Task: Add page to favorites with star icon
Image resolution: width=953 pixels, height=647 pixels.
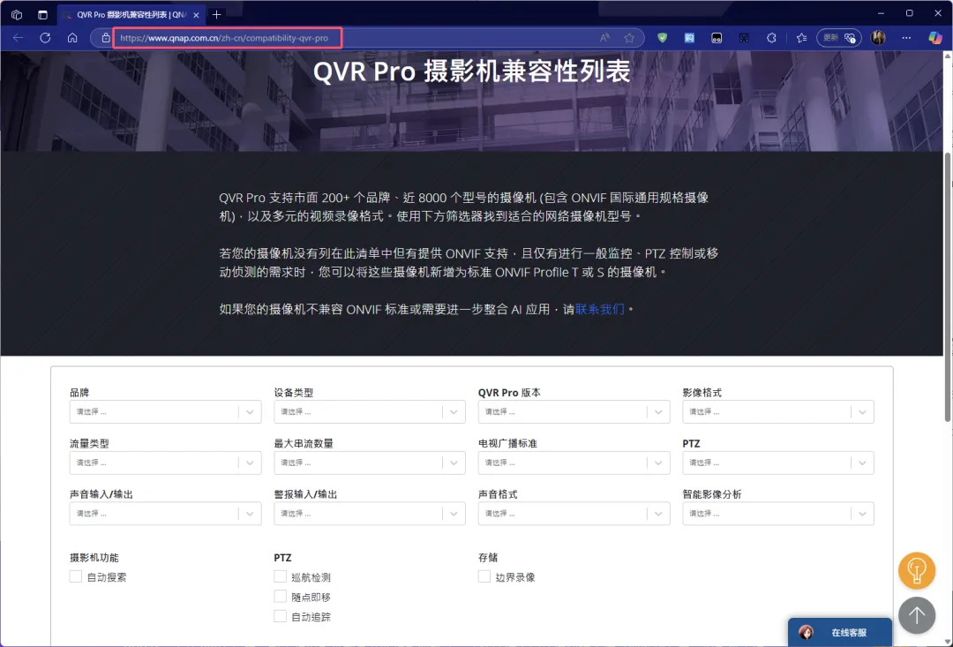Action: tap(629, 38)
